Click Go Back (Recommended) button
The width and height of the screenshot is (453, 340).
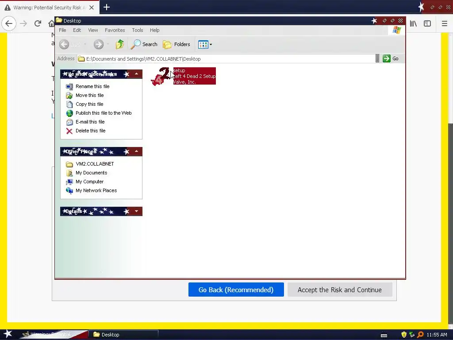point(236,290)
